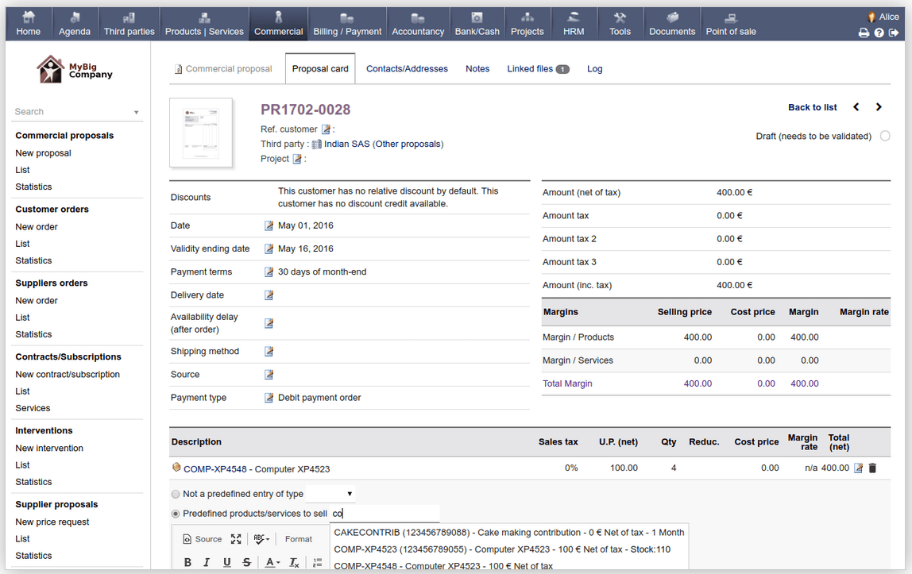Image resolution: width=912 pixels, height=574 pixels.
Task: Edit Shipping method pencil icon
Action: pyautogui.click(x=269, y=352)
